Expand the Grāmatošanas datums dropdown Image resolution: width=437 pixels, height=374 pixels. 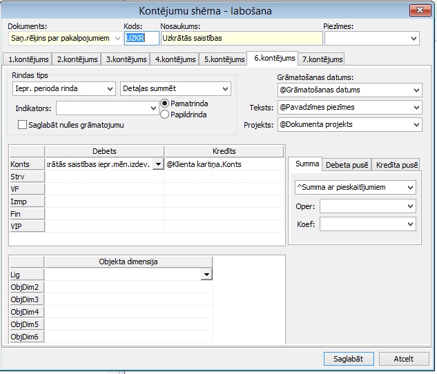[415, 90]
